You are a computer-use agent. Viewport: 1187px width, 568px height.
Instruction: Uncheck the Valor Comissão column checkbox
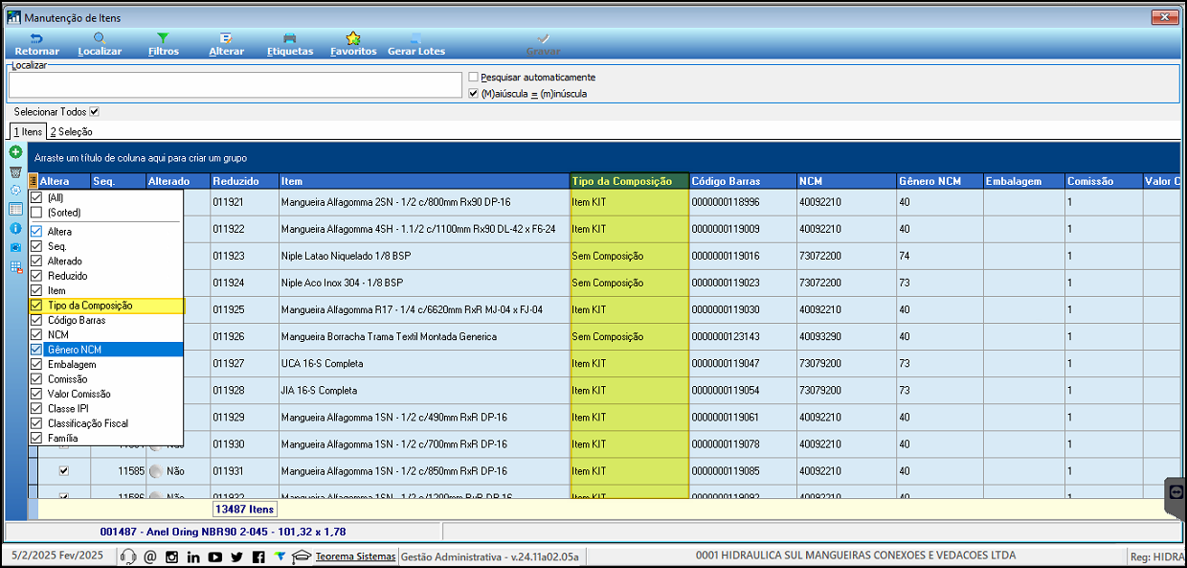(36, 394)
